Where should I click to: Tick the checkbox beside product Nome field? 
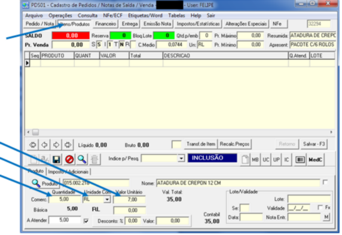(x=325, y=182)
